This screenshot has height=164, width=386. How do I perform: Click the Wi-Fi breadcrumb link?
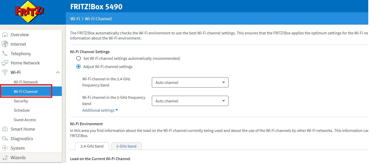click(75, 19)
